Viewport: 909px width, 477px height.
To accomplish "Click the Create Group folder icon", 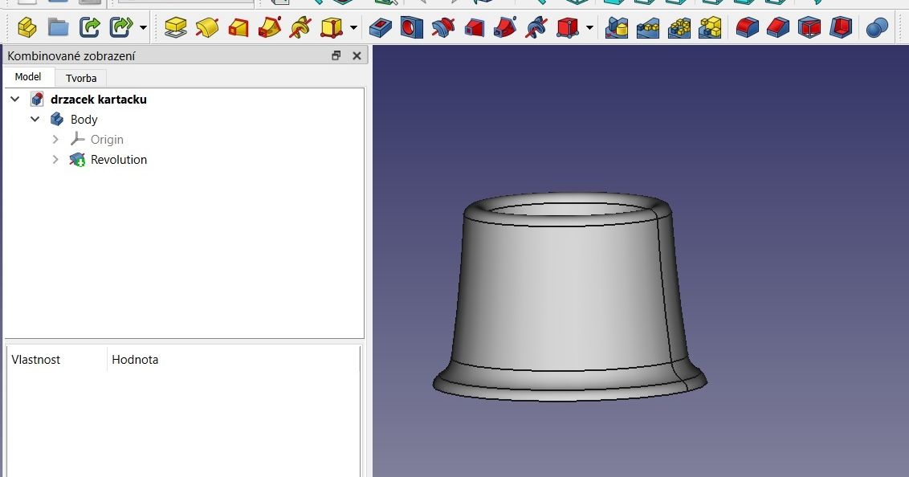I will tap(58, 27).
